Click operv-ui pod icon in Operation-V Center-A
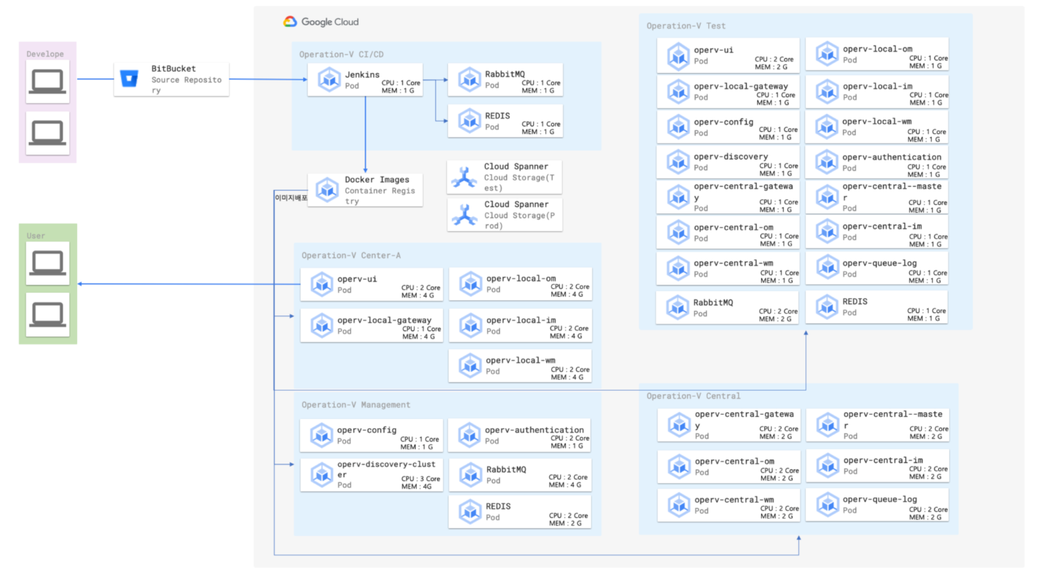Screen dimensions: 1039x575 click(322, 284)
